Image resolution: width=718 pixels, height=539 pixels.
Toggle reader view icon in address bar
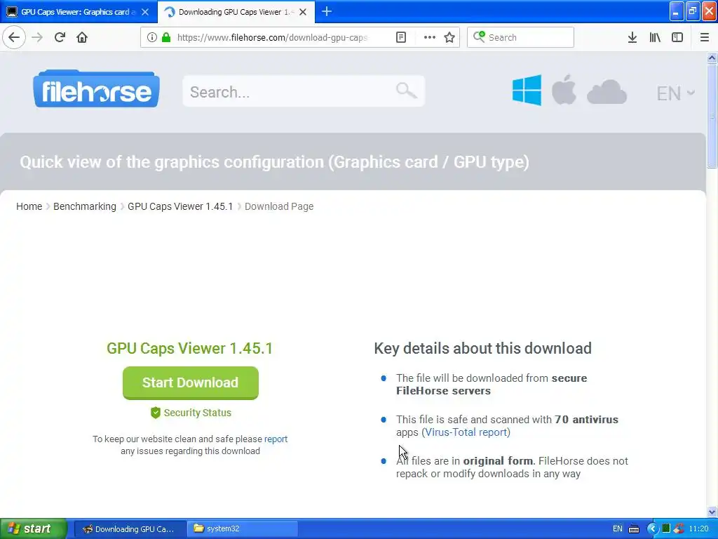click(401, 37)
